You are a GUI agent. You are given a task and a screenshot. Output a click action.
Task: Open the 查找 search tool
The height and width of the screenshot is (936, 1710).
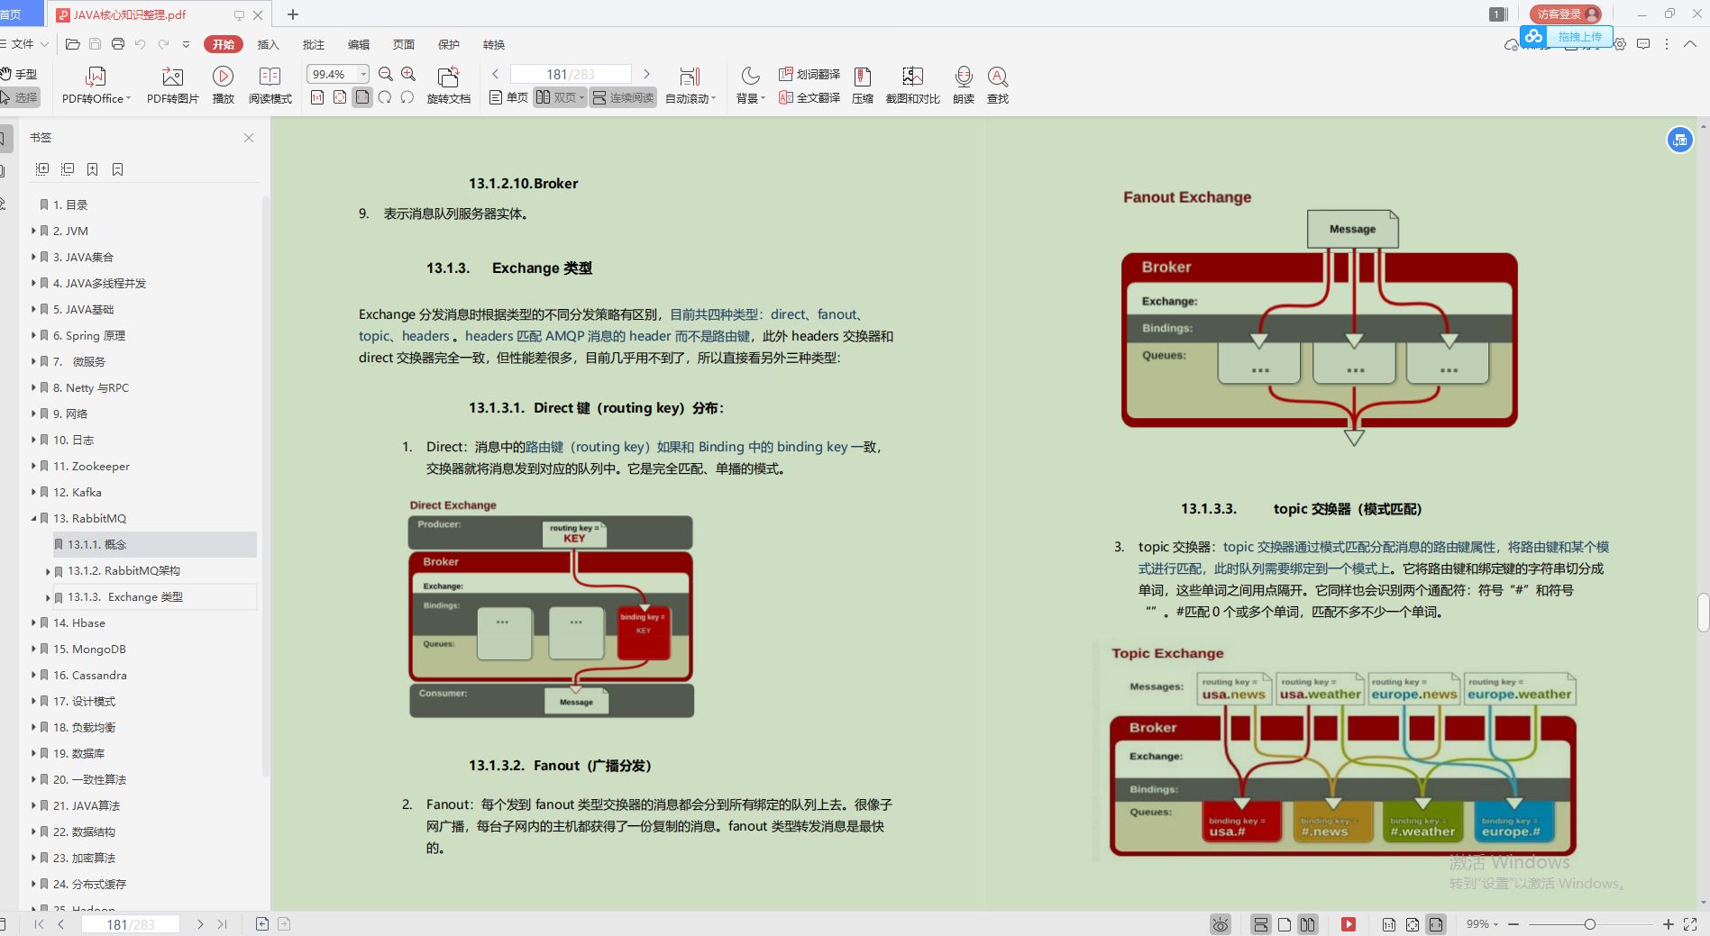[x=998, y=86]
